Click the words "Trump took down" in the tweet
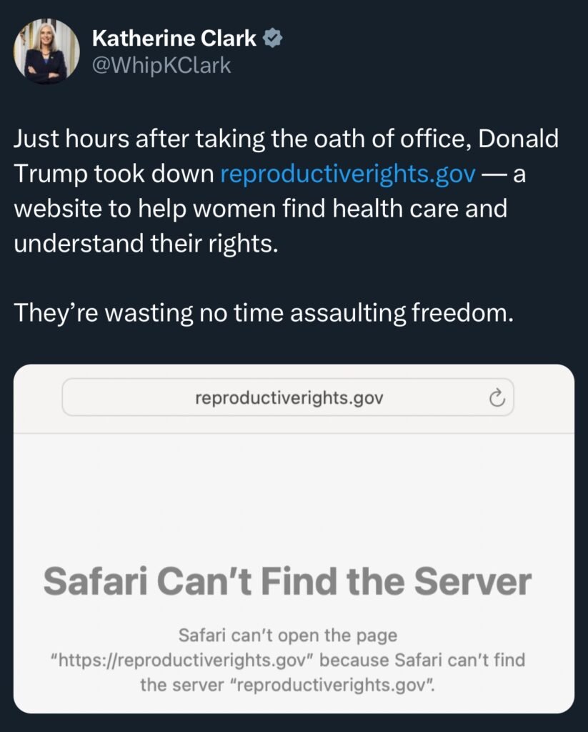The height and width of the screenshot is (732, 588). point(114,174)
